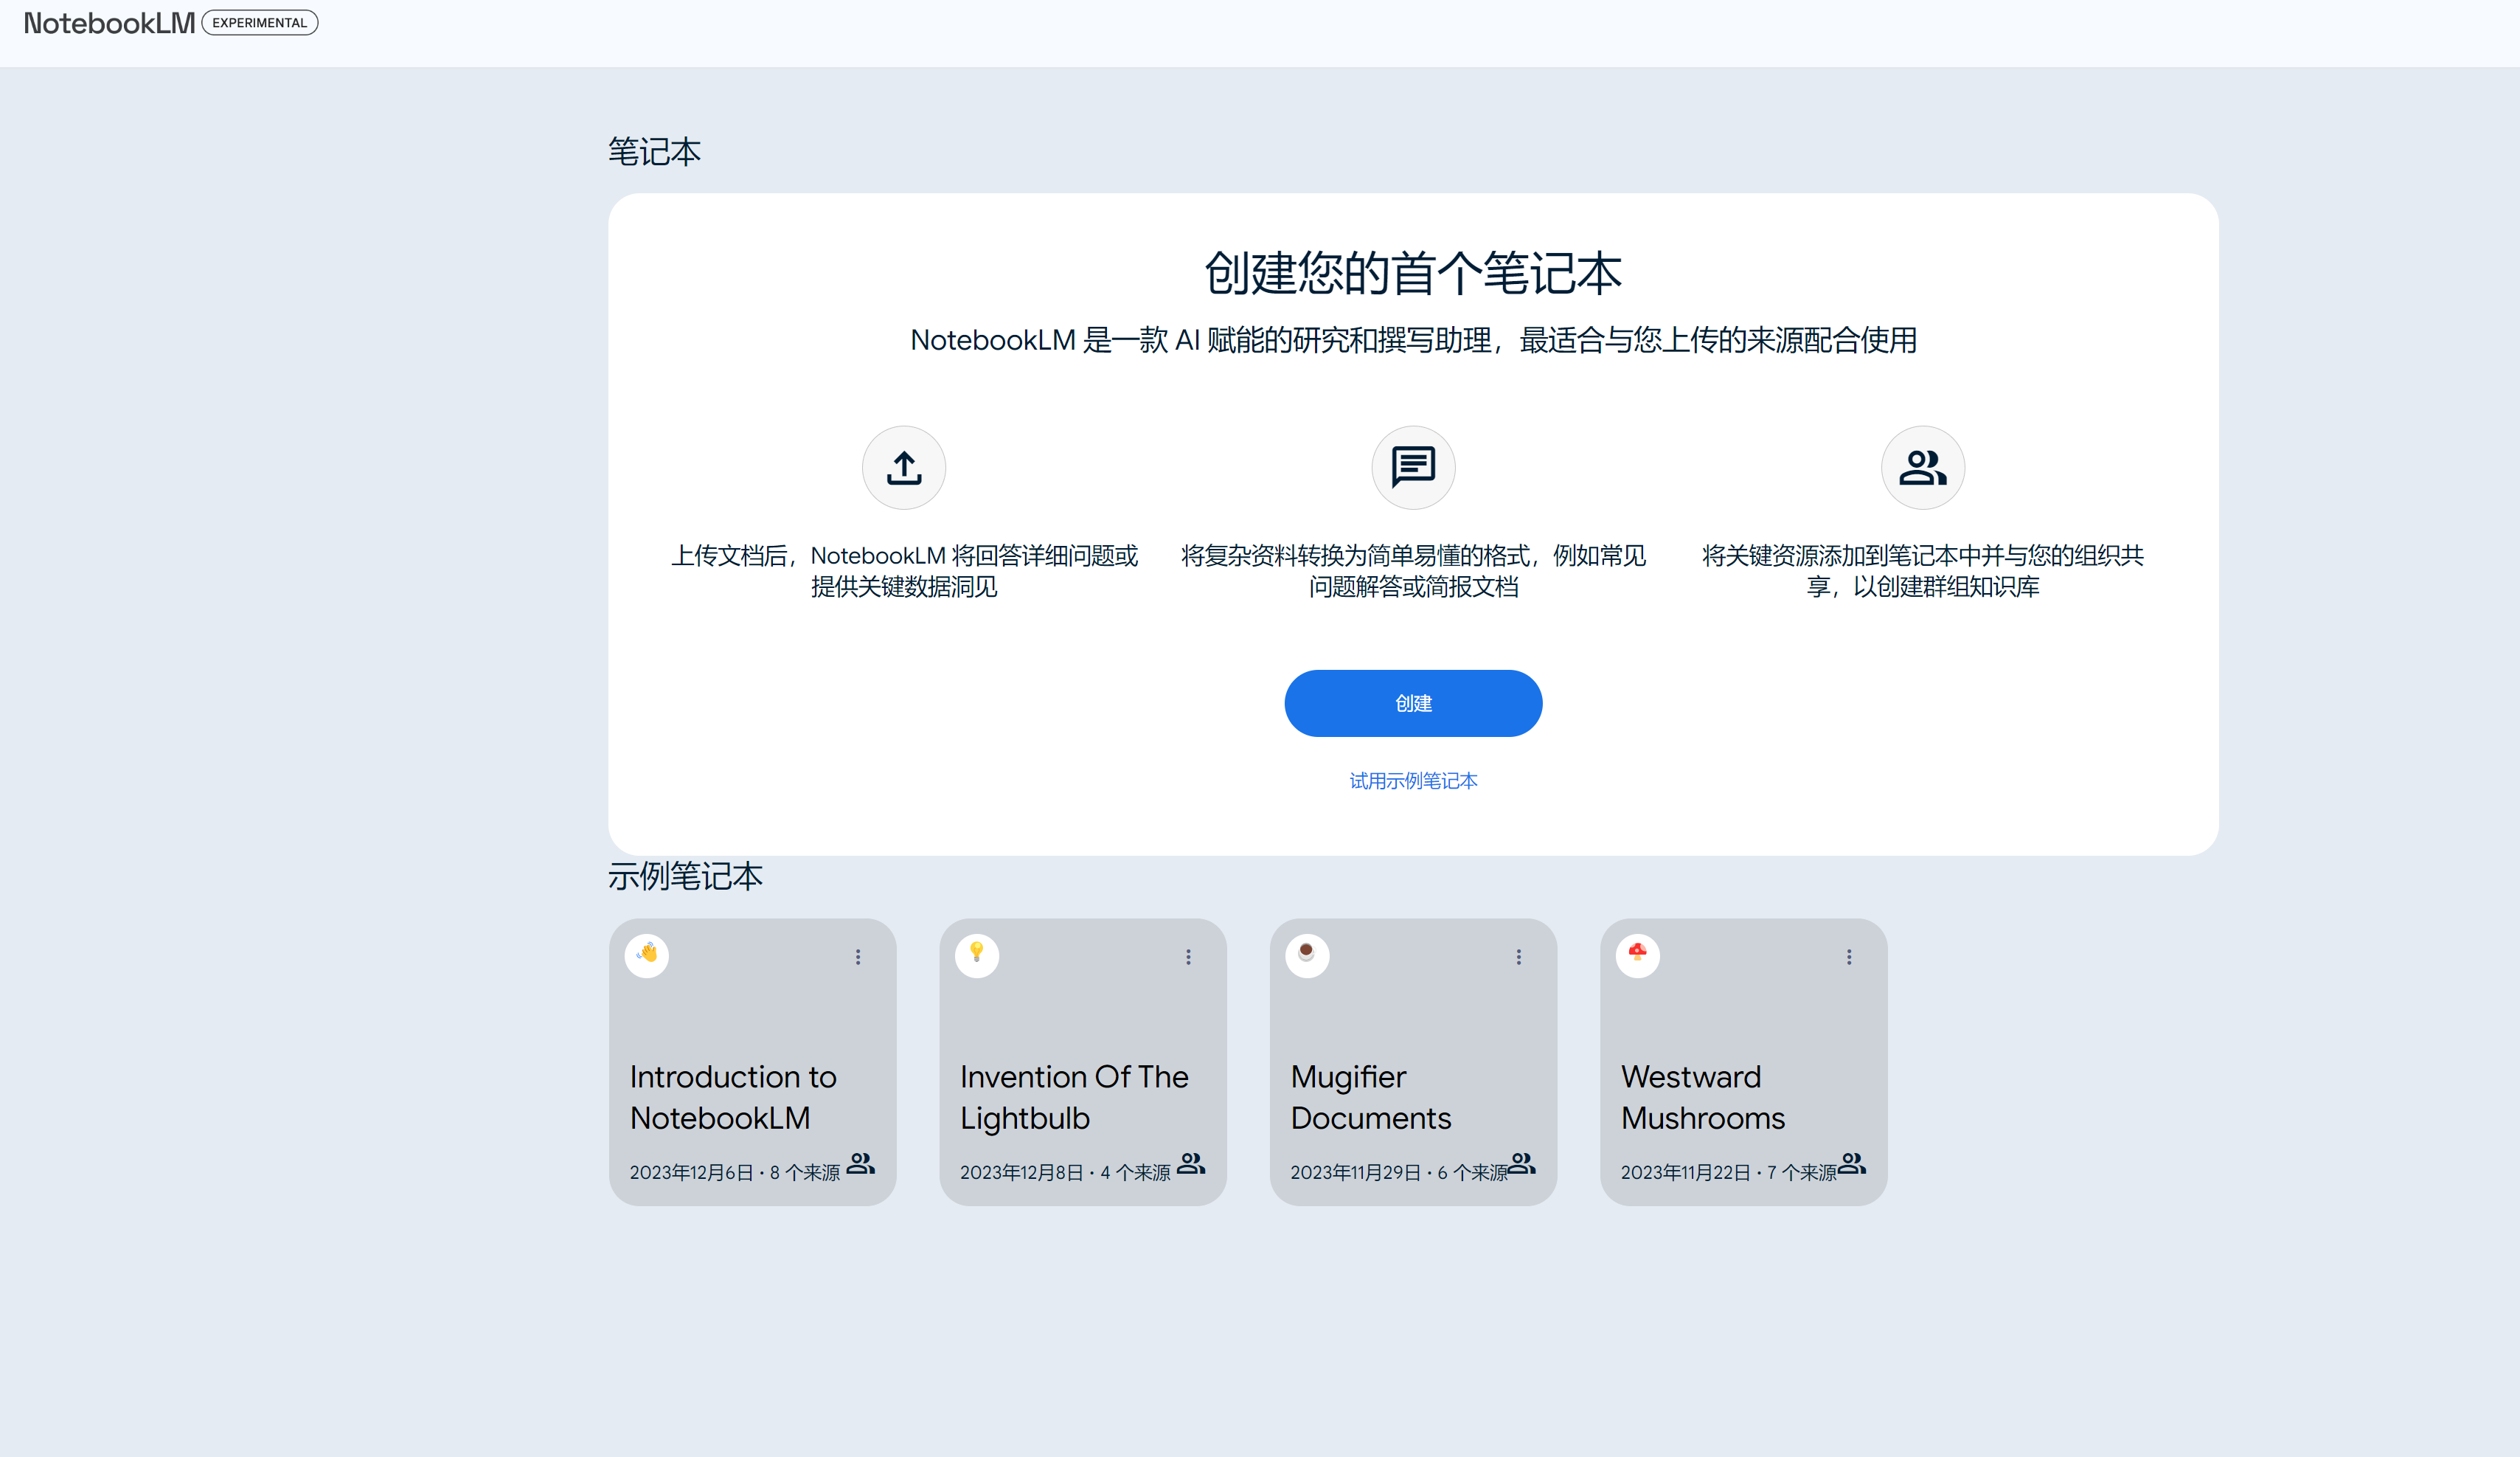Open the three-dot menu on Mugifier Documents
Viewport: 2520px width, 1457px height.
point(1518,957)
